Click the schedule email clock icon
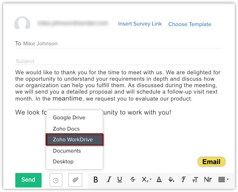This screenshot has height=192, width=238. point(56,180)
